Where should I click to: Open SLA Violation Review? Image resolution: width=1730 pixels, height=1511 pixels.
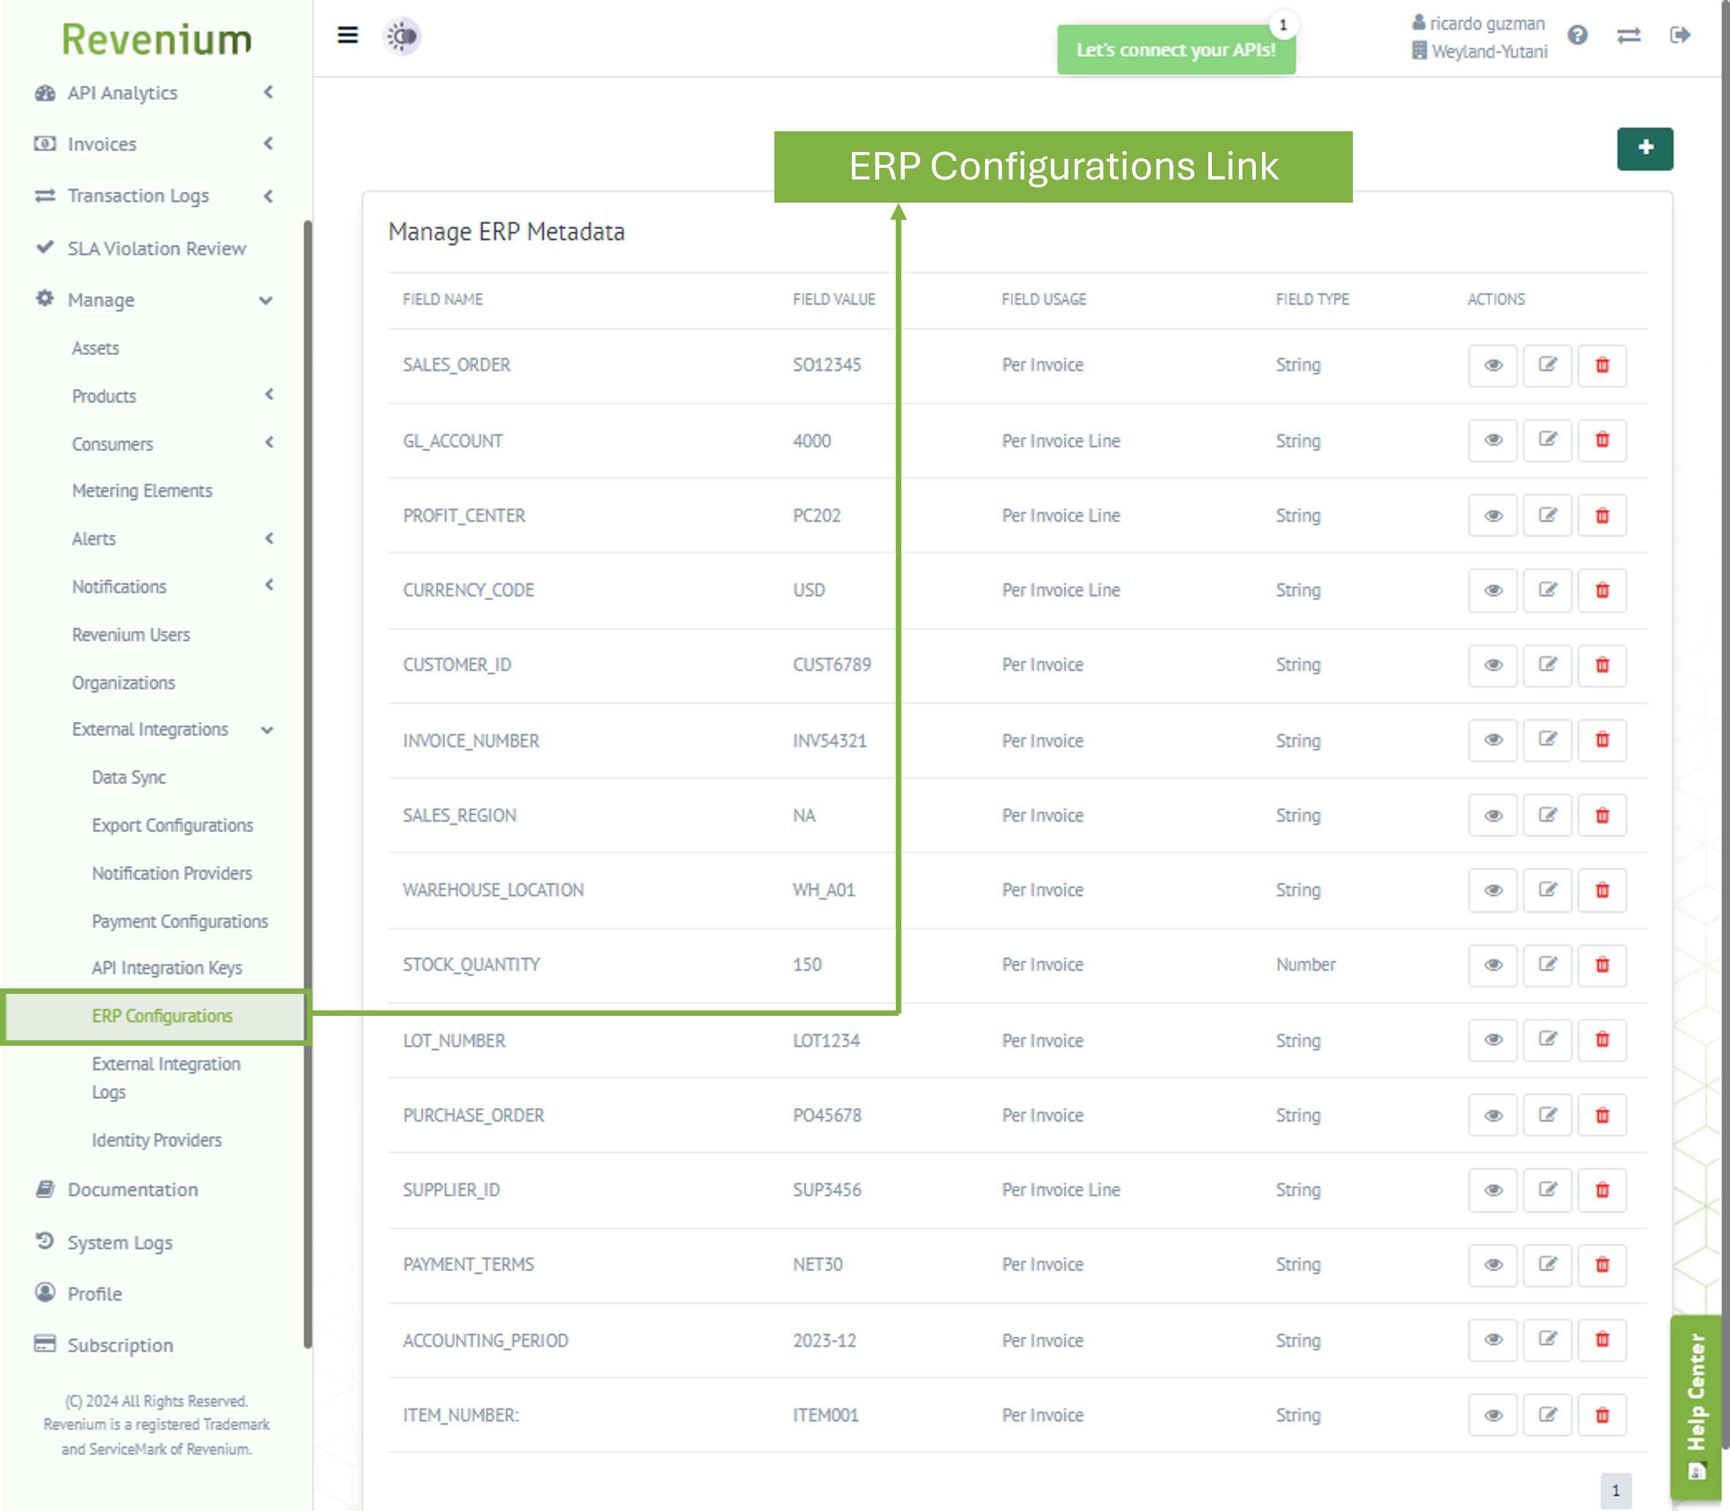(x=157, y=248)
